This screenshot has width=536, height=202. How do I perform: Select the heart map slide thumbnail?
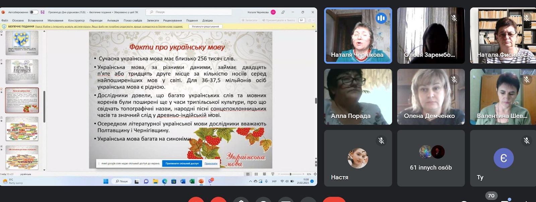pyautogui.click(x=22, y=43)
